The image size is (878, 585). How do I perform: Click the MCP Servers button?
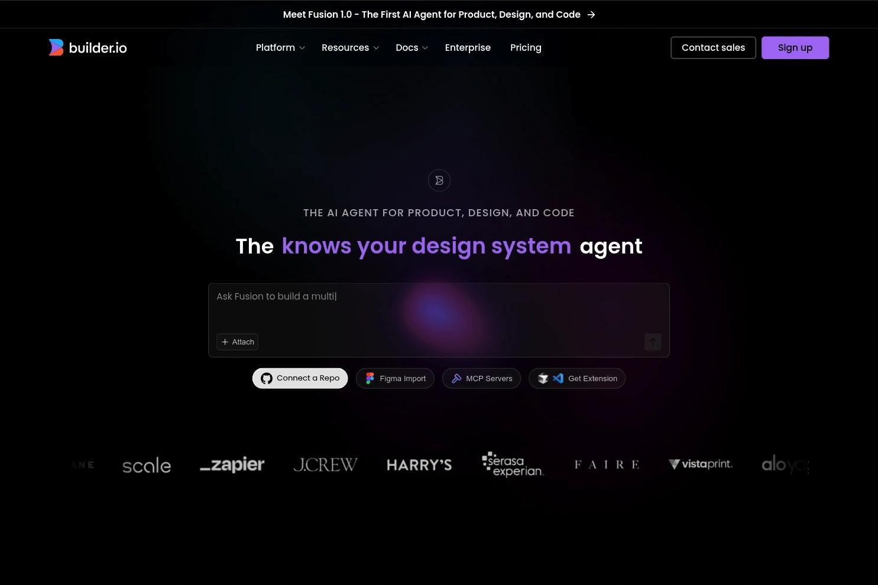point(481,378)
